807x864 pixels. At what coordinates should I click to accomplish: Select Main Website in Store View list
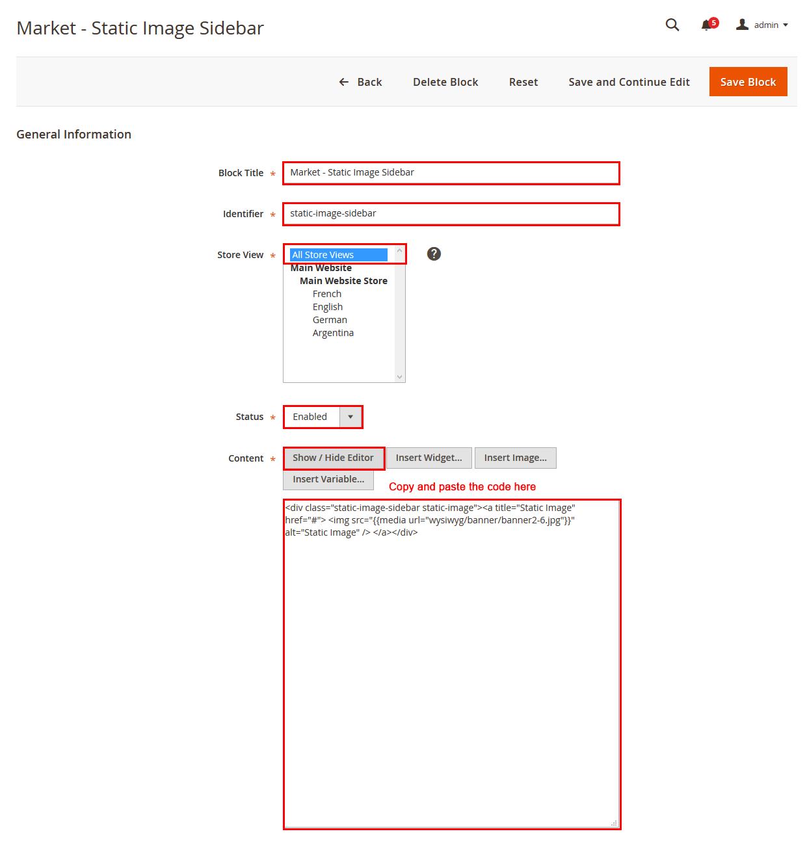[321, 268]
